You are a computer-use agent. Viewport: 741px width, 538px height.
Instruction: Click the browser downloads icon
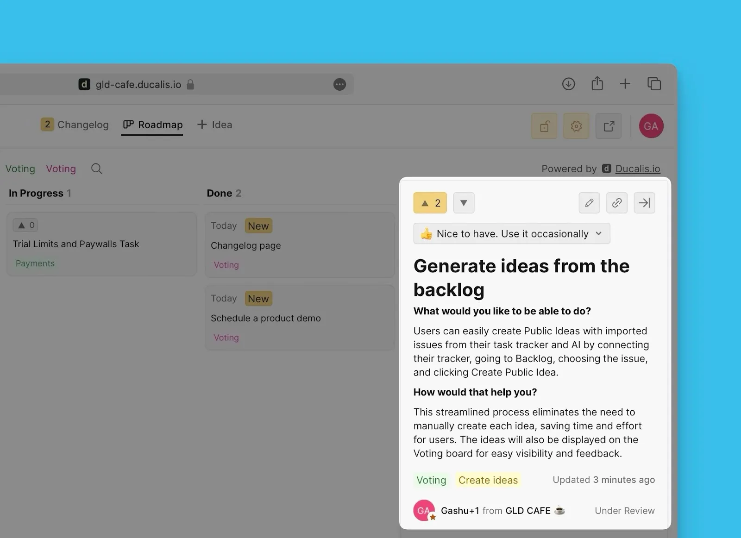point(568,84)
